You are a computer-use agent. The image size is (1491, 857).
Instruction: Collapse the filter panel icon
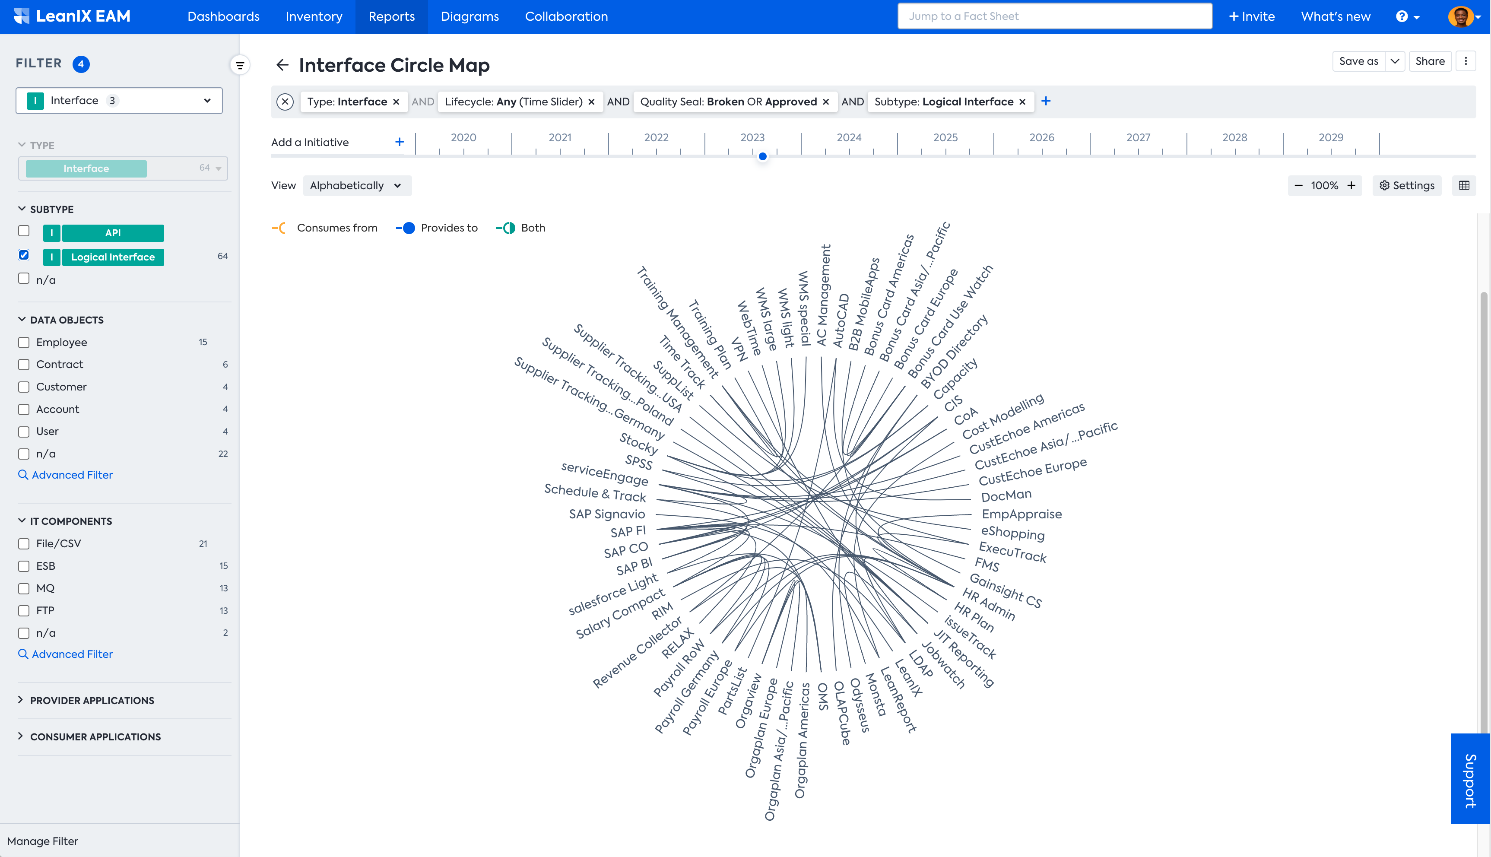(x=239, y=65)
